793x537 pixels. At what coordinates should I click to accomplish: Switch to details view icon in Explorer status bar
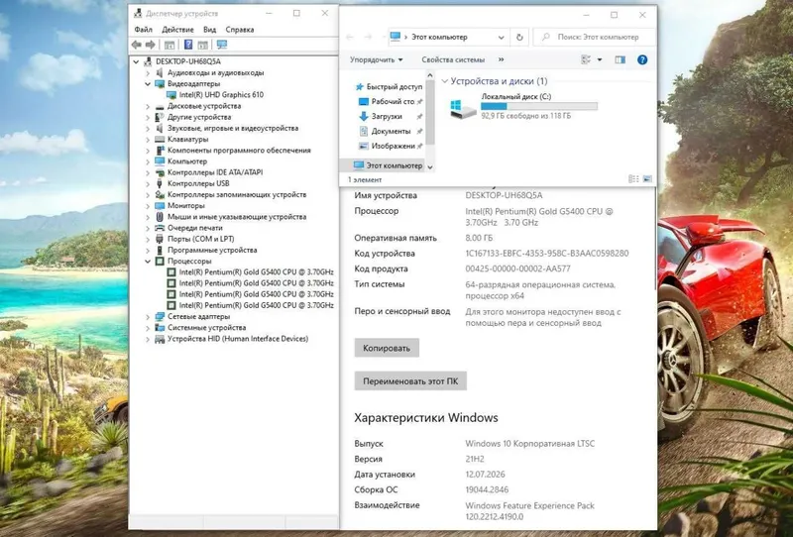pos(633,179)
